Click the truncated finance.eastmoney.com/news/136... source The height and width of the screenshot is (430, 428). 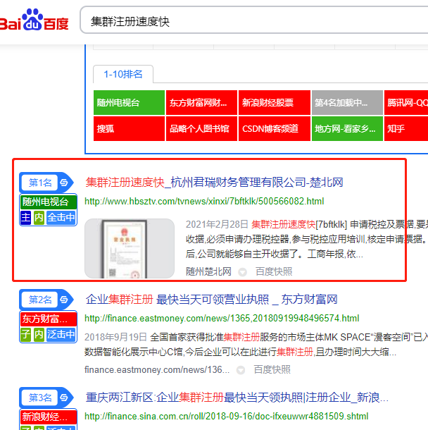pos(157,369)
